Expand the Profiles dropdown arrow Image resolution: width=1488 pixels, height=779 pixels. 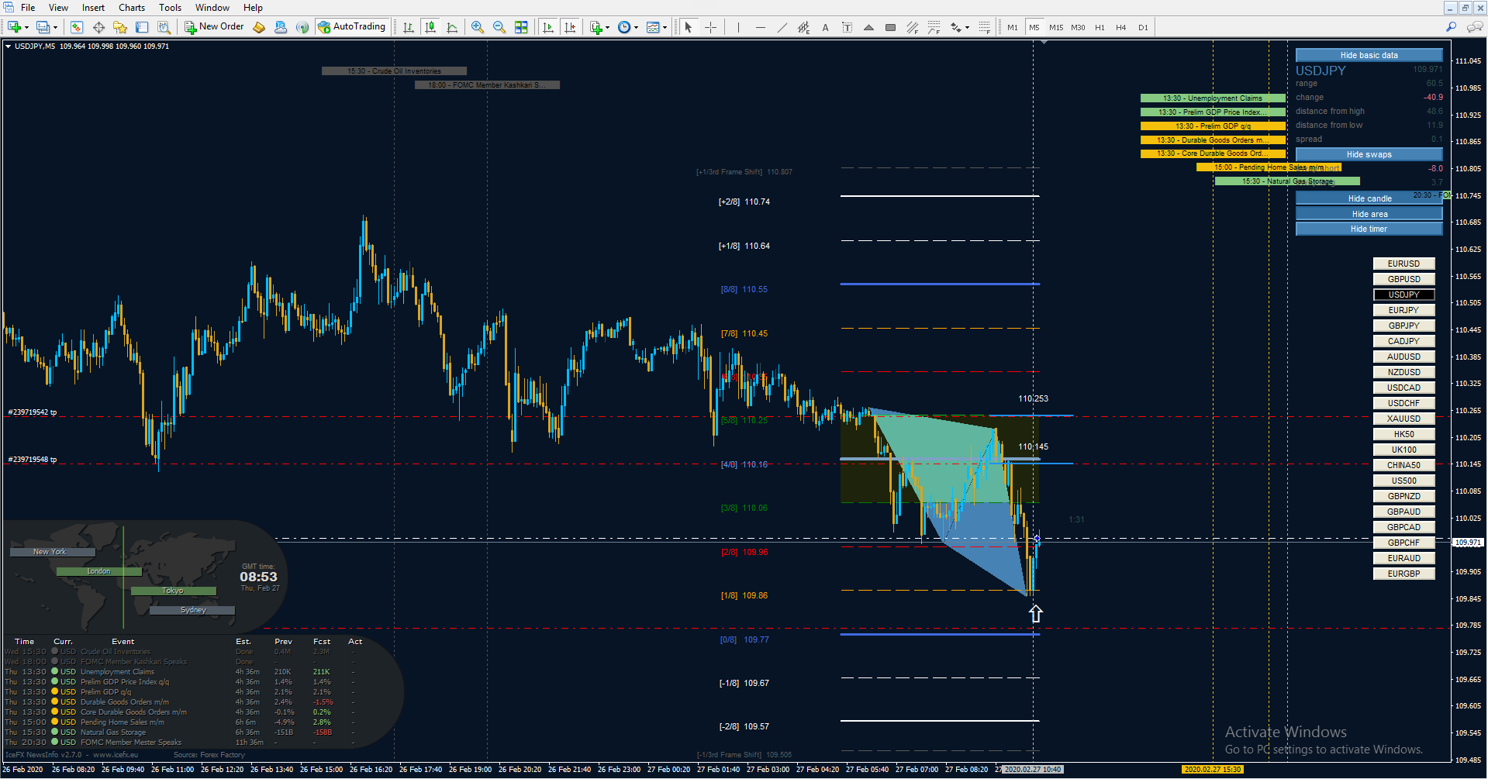55,27
